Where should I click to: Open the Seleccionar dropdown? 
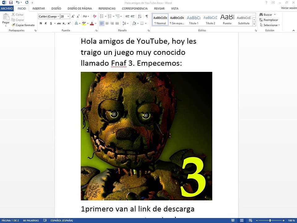pyautogui.click(x=270, y=25)
